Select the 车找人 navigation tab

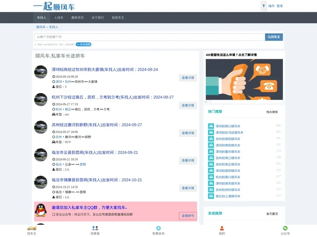click(x=41, y=18)
